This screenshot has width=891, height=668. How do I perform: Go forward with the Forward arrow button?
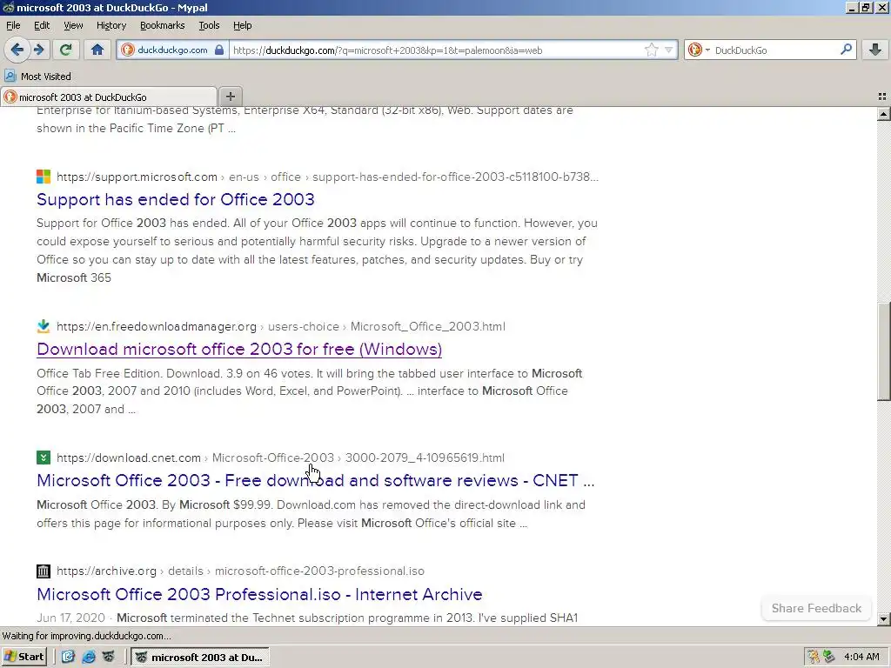tap(38, 50)
